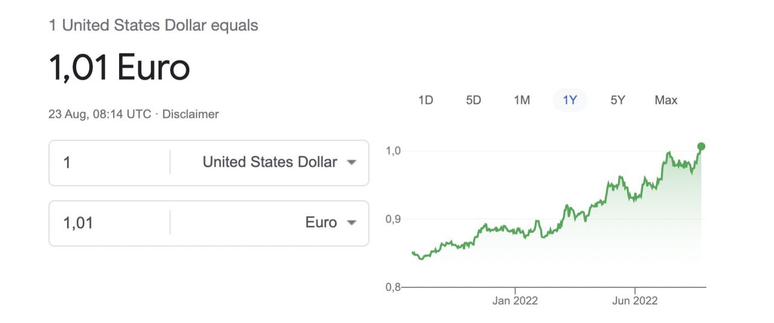Click the Jan 2022 axis label

(515, 301)
